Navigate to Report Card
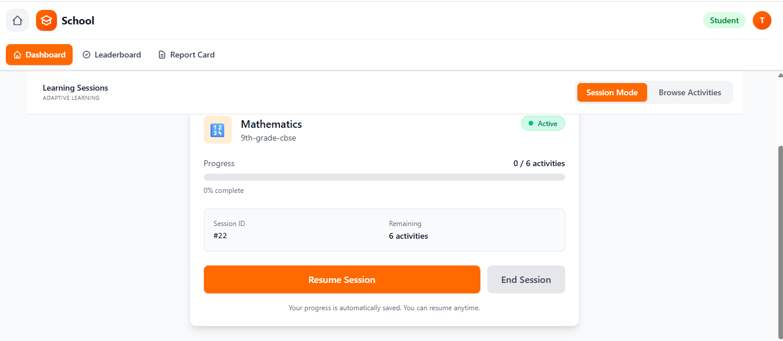The image size is (783, 341). tap(186, 54)
